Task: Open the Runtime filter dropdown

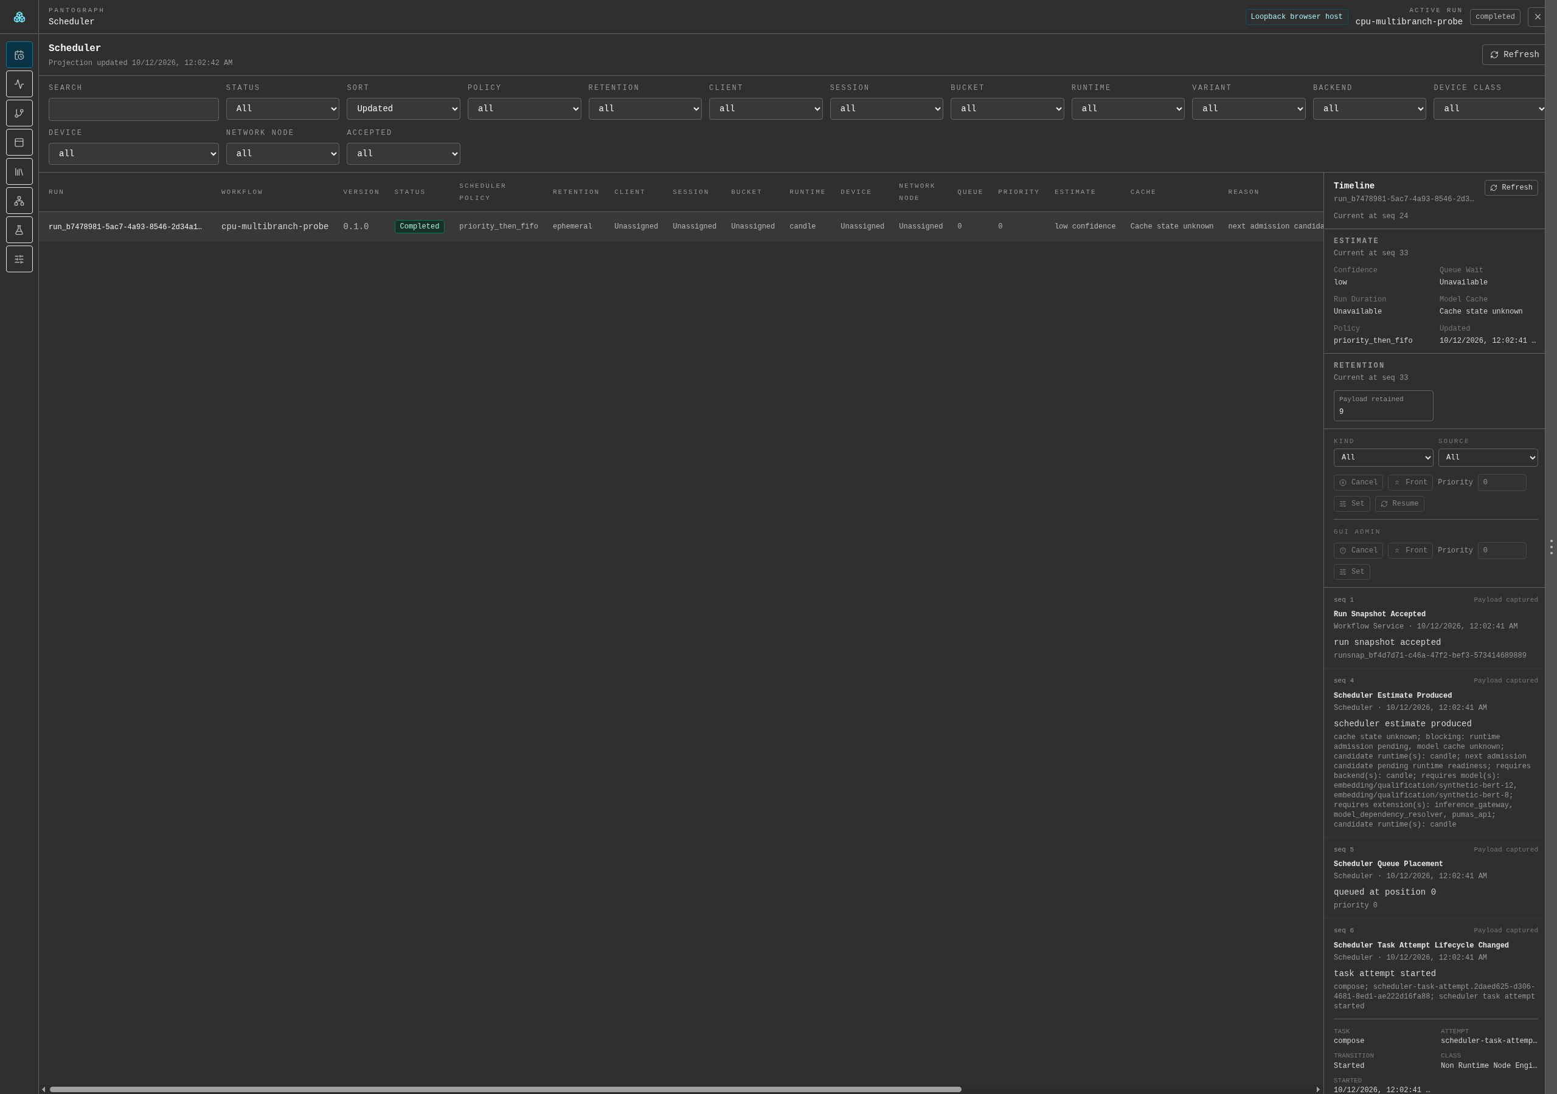Action: 1128,109
